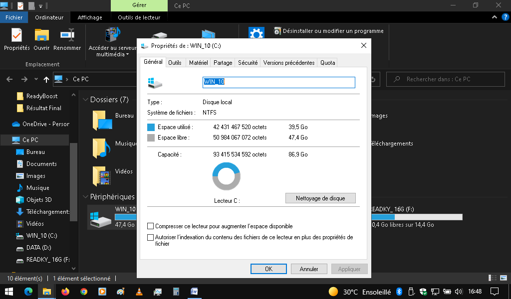Click Désinstaller ou modifier un programme
The width and height of the screenshot is (511, 299).
point(329,31)
